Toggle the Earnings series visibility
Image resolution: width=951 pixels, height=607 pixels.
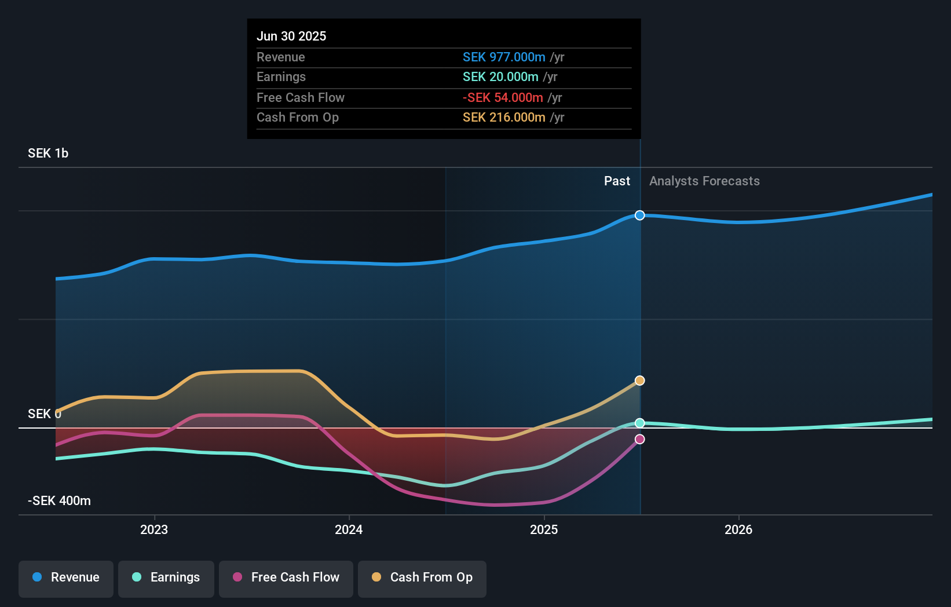(x=166, y=579)
